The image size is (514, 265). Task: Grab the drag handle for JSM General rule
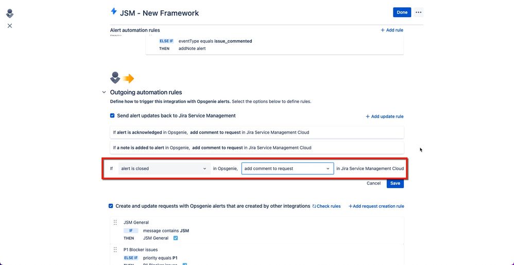[x=115, y=222]
